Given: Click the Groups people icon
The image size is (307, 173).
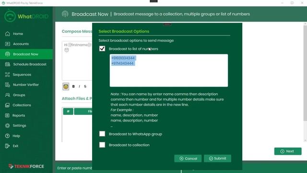Looking at the screenshot, I should click(8, 95).
